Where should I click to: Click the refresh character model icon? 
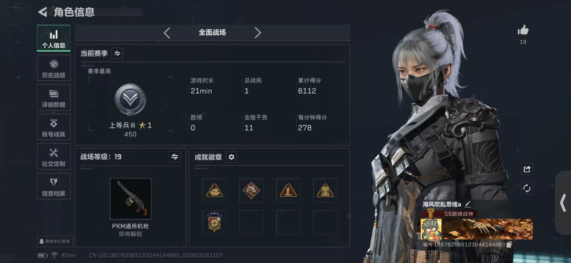(527, 188)
